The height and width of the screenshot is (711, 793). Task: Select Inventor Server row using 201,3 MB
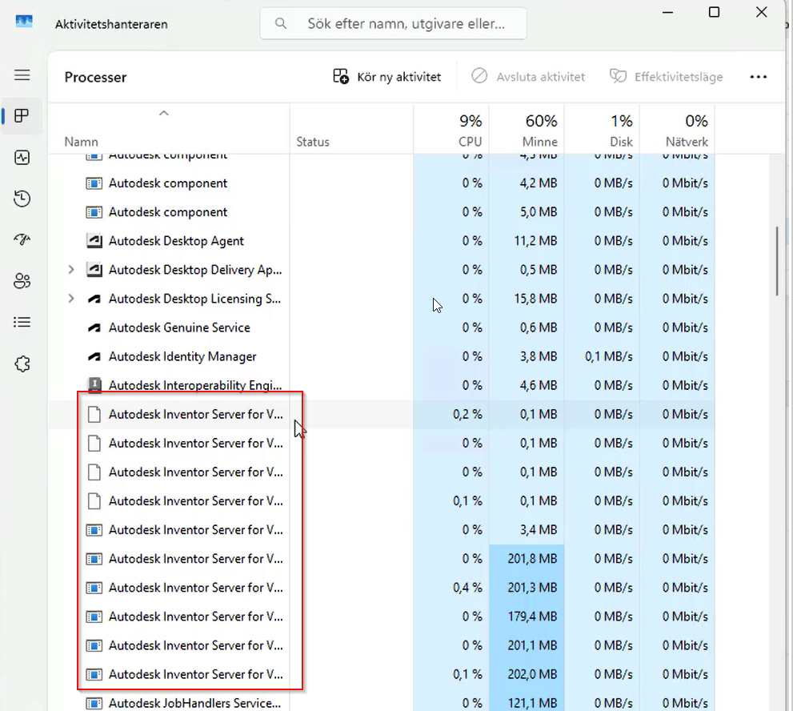pyautogui.click(x=382, y=588)
